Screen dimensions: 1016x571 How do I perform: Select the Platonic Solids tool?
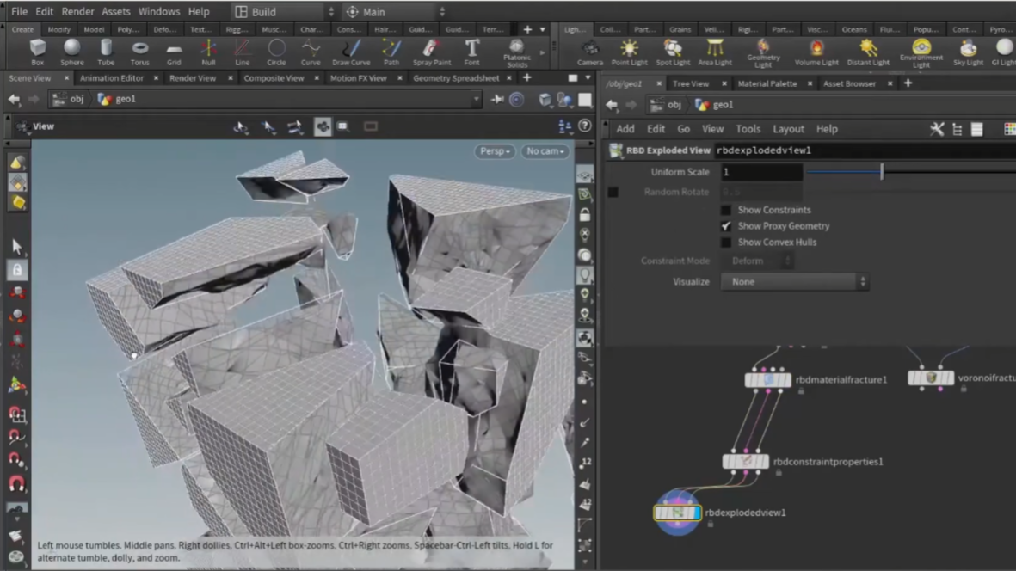[517, 53]
